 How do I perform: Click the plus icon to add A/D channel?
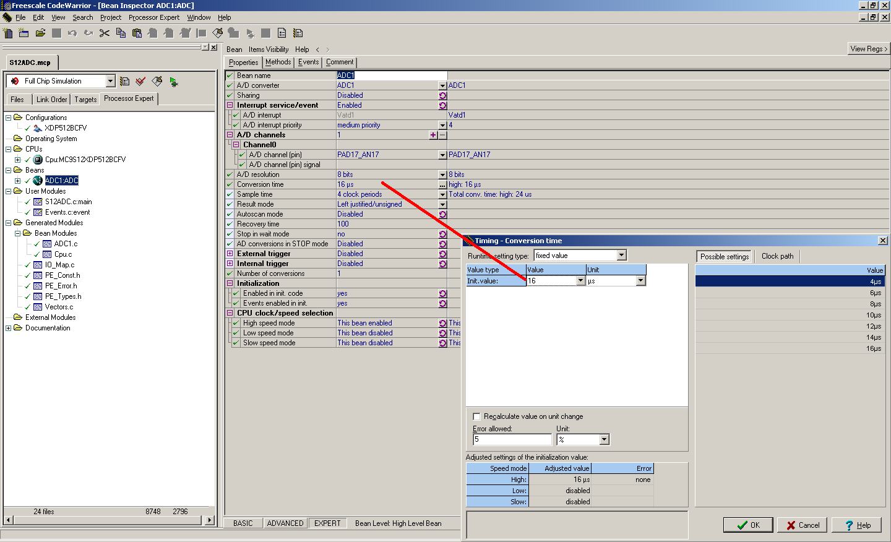[433, 135]
